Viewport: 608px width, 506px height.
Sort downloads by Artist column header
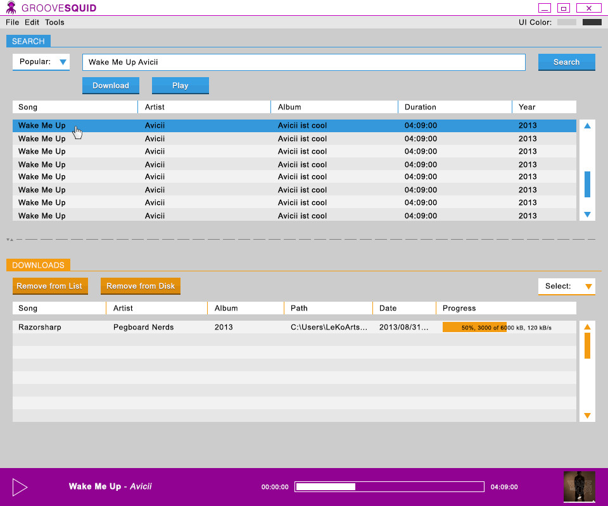pos(156,308)
